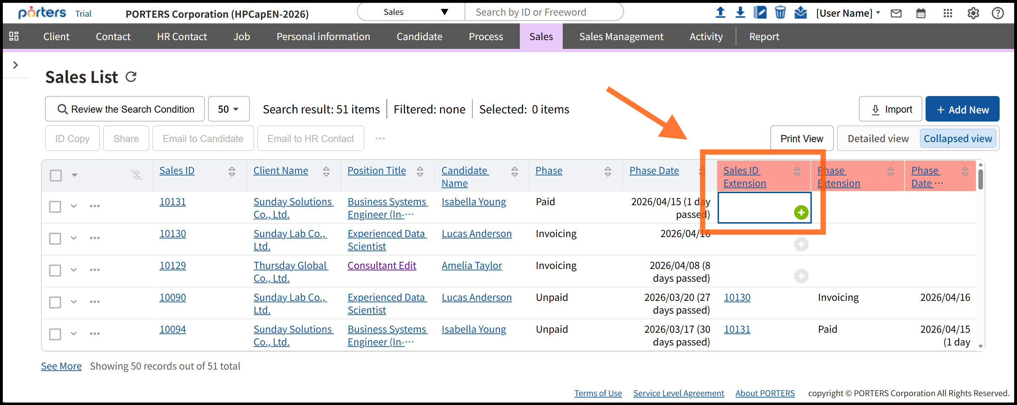Click the refresh icon beside Sales List
Viewport: 1017px width, 405px height.
tap(131, 77)
